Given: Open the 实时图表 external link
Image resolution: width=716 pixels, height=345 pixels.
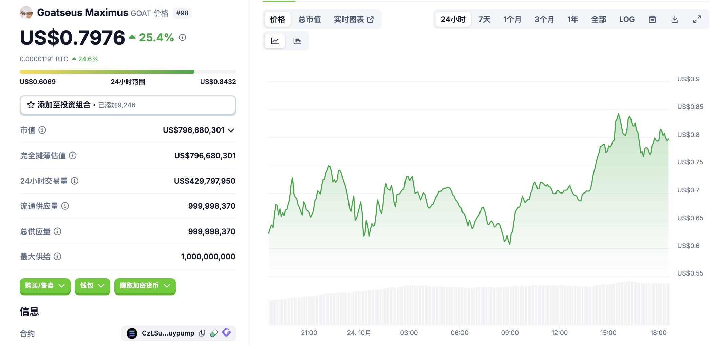Looking at the screenshot, I should tap(353, 19).
